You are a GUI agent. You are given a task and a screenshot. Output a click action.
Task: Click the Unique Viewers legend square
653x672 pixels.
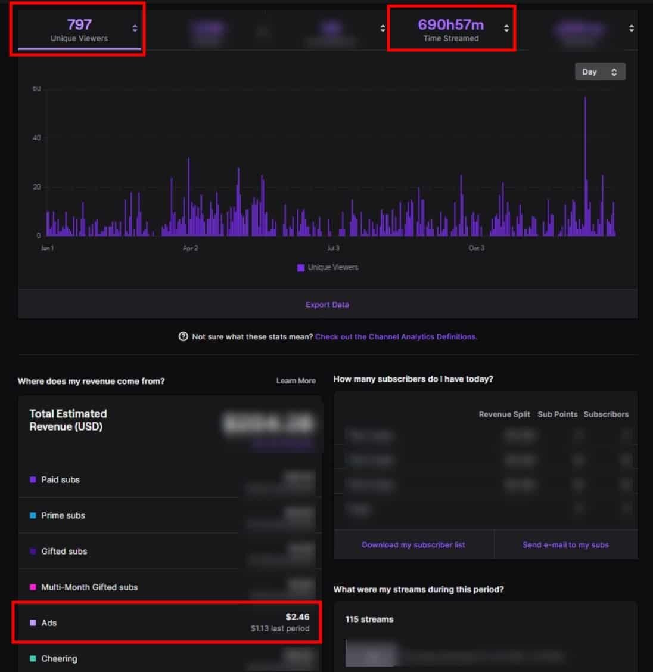click(301, 268)
